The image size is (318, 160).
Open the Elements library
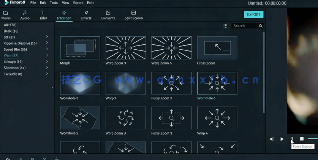108,15
